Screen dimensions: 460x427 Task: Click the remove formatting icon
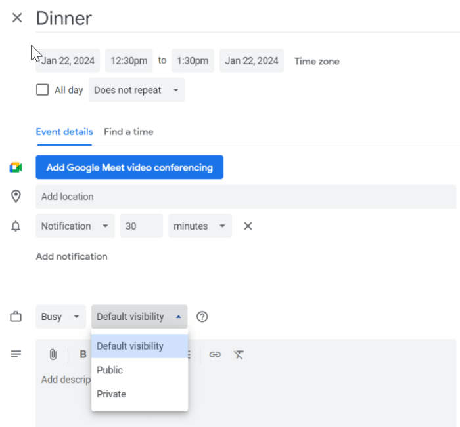[239, 354]
